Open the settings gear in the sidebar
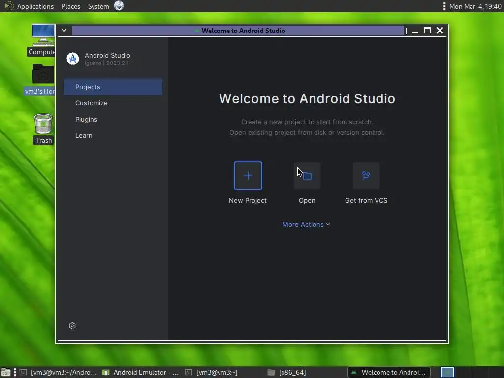This screenshot has width=504, height=378. pyautogui.click(x=72, y=326)
